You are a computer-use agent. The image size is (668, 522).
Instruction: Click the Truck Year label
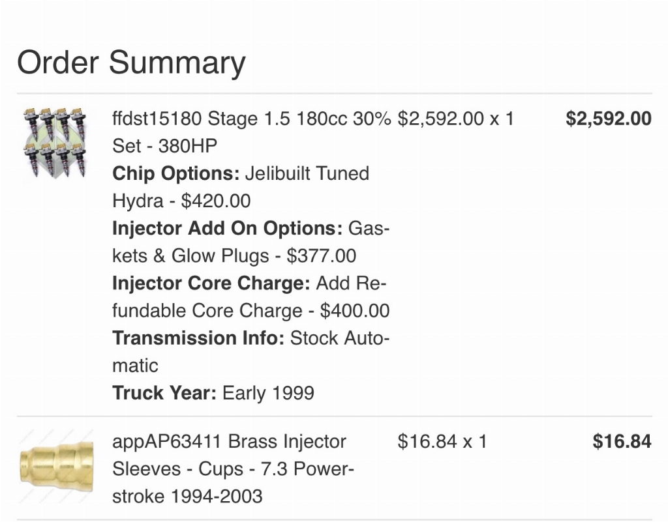pyautogui.click(x=164, y=393)
